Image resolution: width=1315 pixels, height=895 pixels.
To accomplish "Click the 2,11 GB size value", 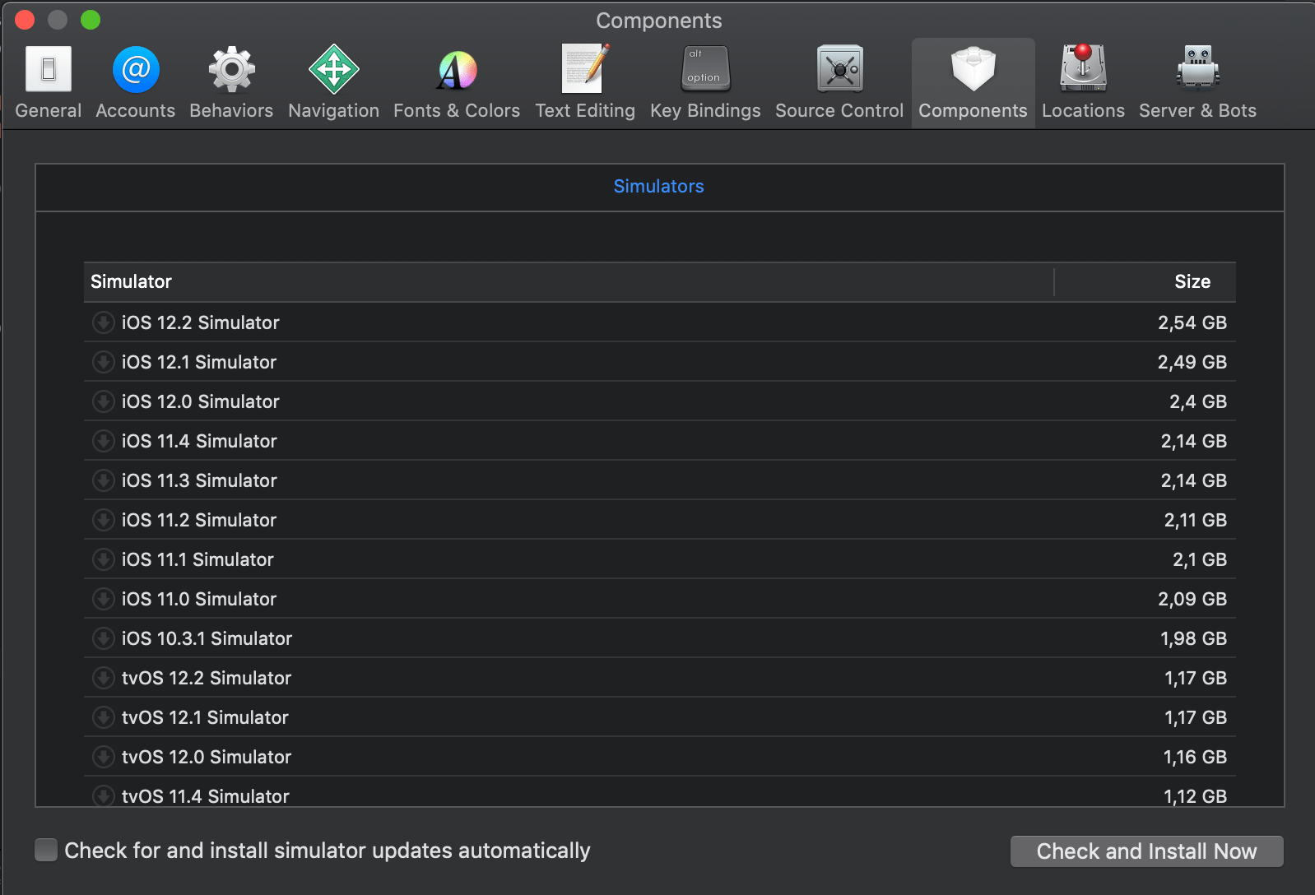I will pyautogui.click(x=1196, y=520).
